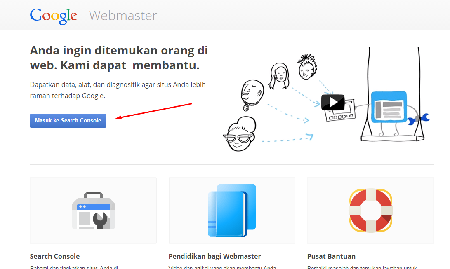The height and width of the screenshot is (269, 450).
Task: Open the Pusat Bantuan heading
Action: [x=331, y=256]
